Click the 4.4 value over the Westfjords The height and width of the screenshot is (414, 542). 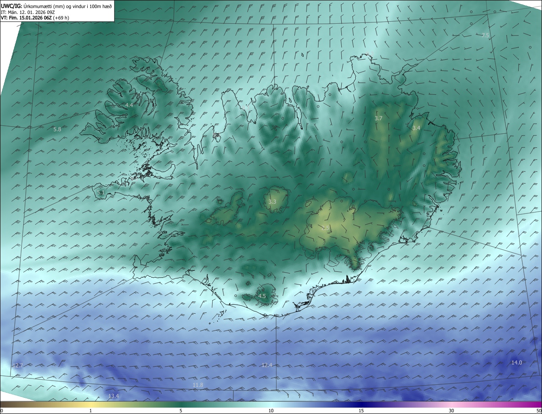point(129,105)
